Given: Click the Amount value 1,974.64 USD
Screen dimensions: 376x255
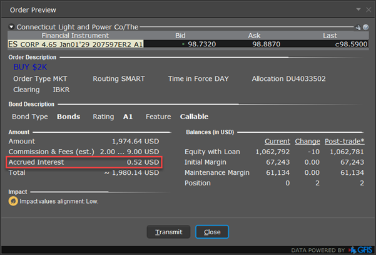Looking at the screenshot, I should 136,141.
